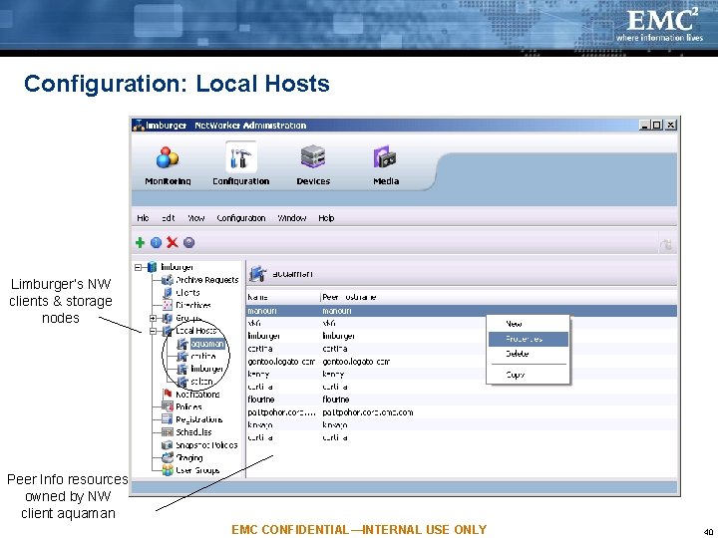
Task: Open the File menu
Action: [143, 218]
